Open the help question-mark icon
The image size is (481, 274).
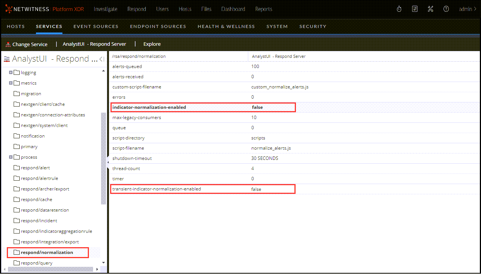point(446,8)
